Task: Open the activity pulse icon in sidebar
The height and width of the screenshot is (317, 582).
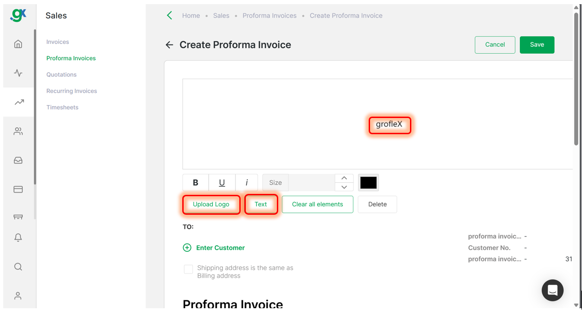Action: click(x=18, y=73)
